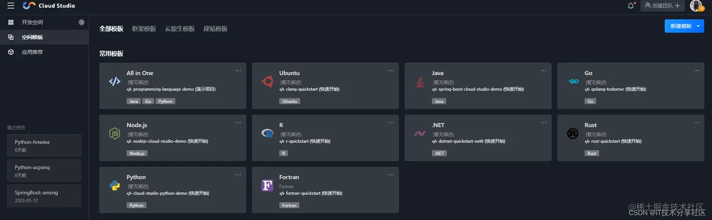
Task: Switch to the 框架模板 tab
Action: click(x=144, y=29)
